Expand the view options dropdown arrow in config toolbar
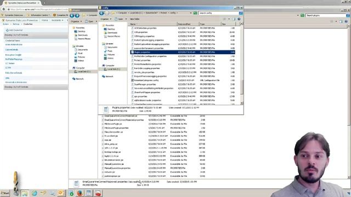This screenshot has width=351, height=197. 229,19
